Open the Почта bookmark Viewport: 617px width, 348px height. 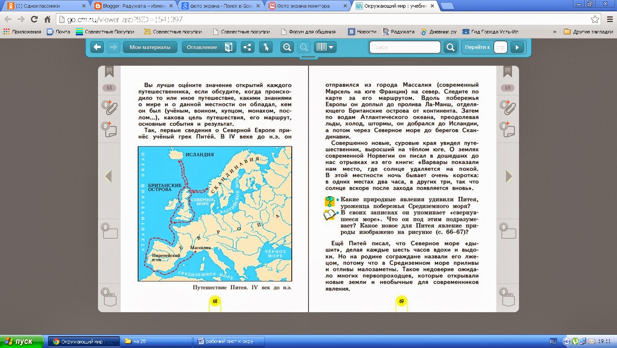click(x=59, y=32)
